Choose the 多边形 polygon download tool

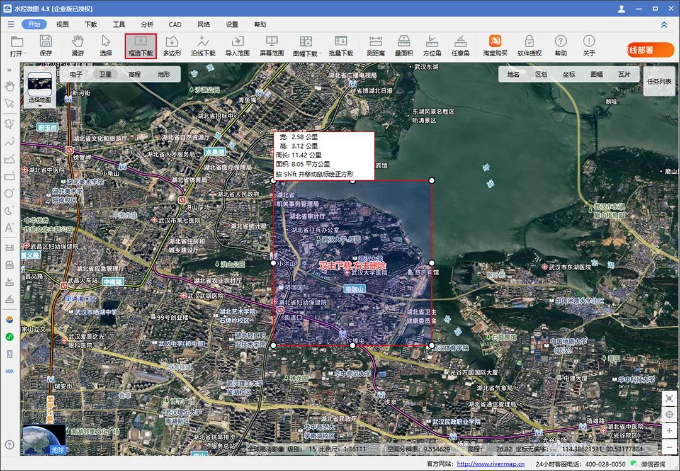point(172,45)
